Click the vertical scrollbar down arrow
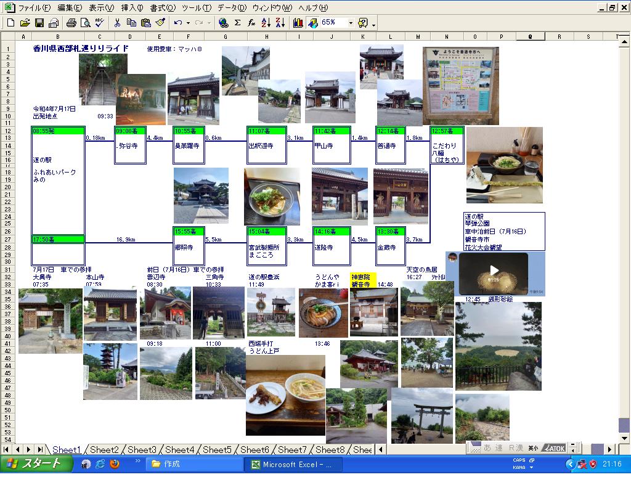The width and height of the screenshot is (631, 493). coord(624,439)
